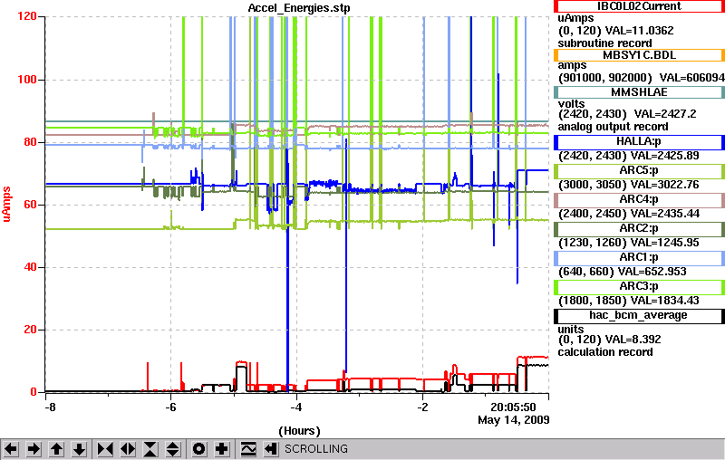Click the vertical inward-arrows Y-scale button

[150, 448]
